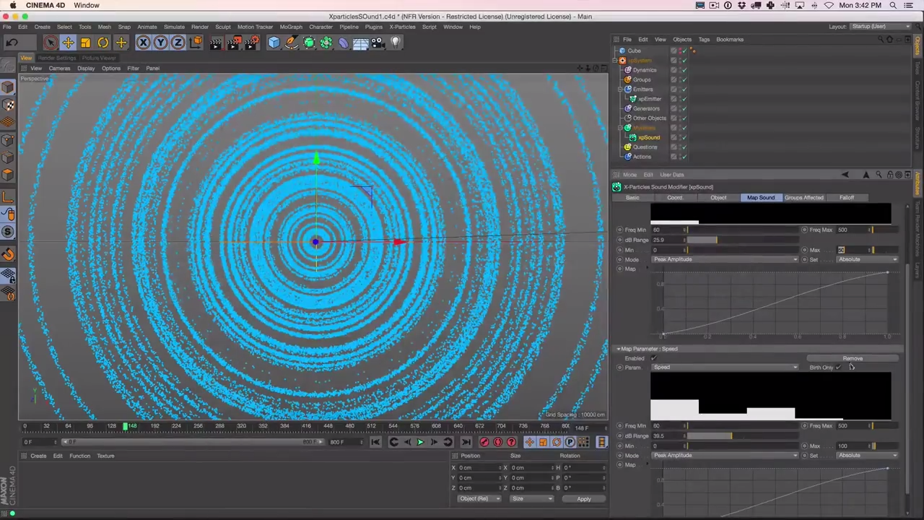This screenshot has height=520, width=924.
Task: Open the Object Manager Tags menu
Action: point(704,40)
